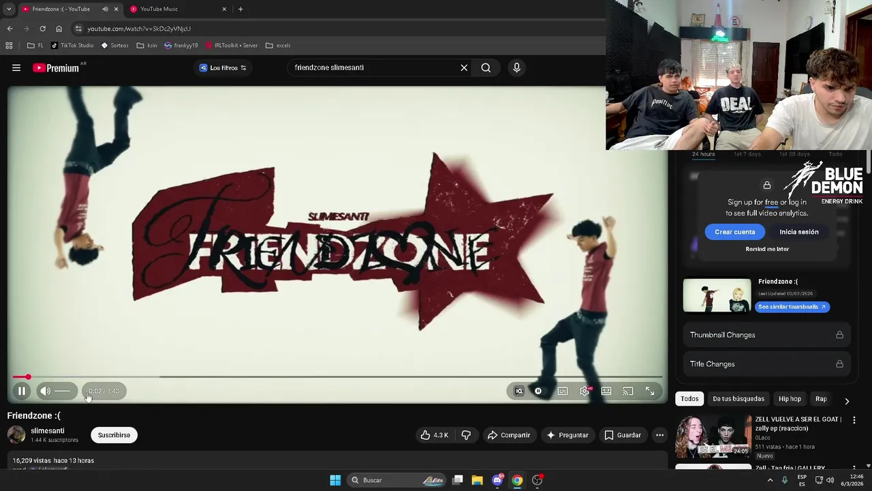The width and height of the screenshot is (872, 491).
Task: Open the TikTok Studio bookmark
Action: point(72,46)
